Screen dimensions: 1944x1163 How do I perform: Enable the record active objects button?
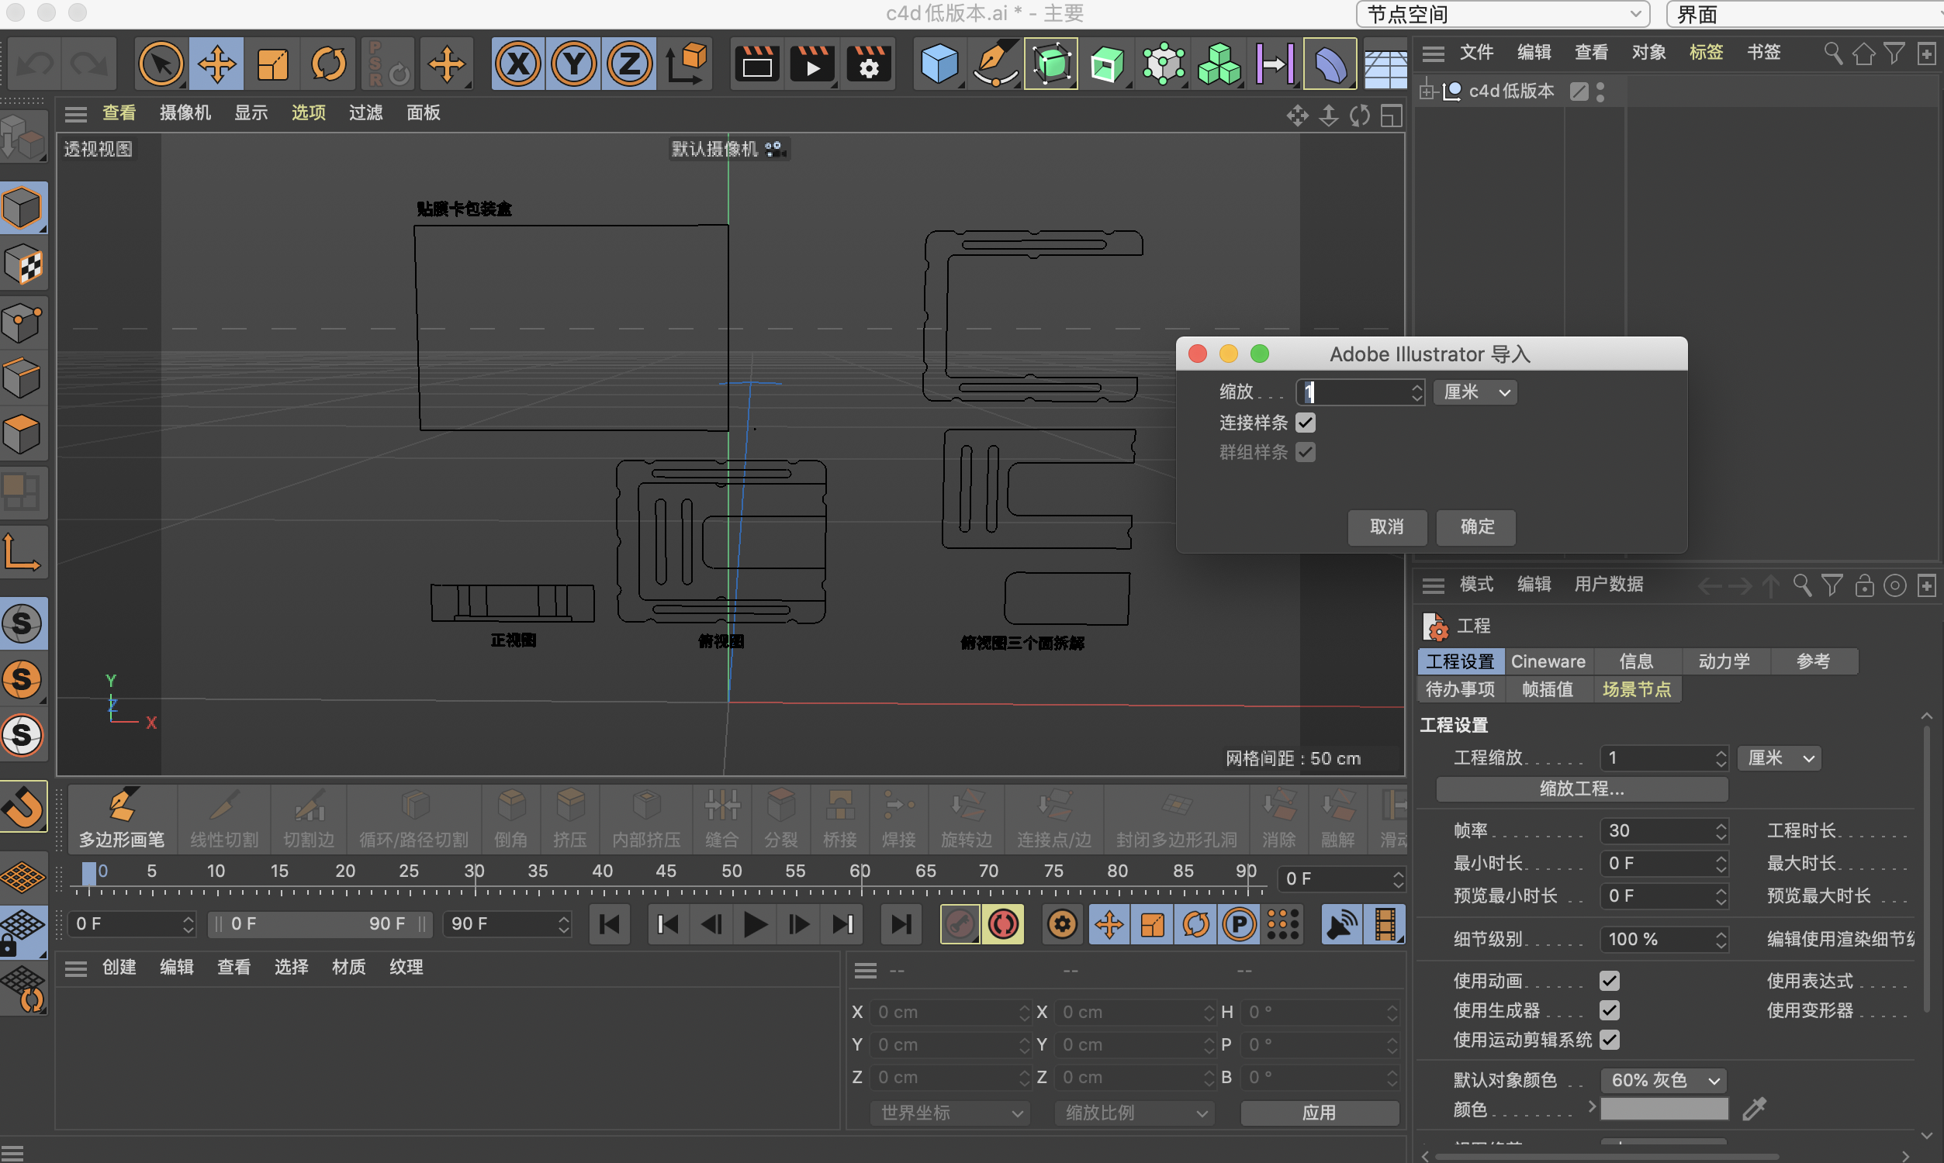[960, 925]
